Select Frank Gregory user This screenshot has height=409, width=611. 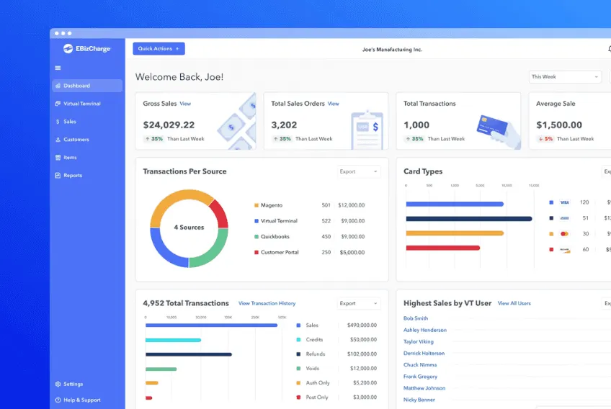(x=421, y=377)
